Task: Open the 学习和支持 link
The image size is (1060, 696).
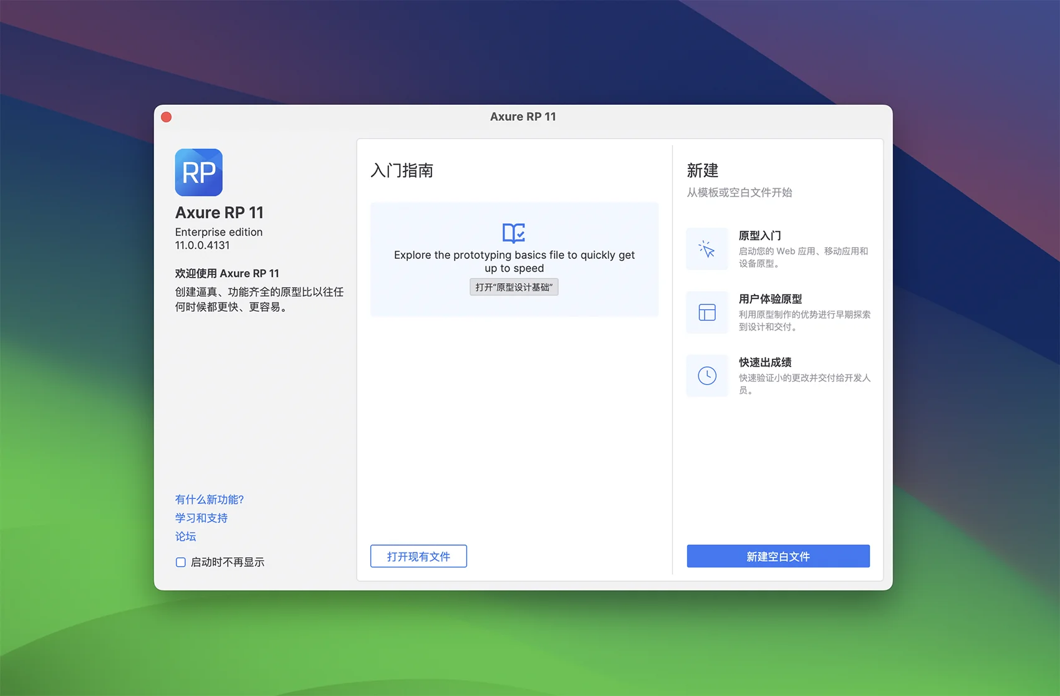Action: pyautogui.click(x=201, y=518)
